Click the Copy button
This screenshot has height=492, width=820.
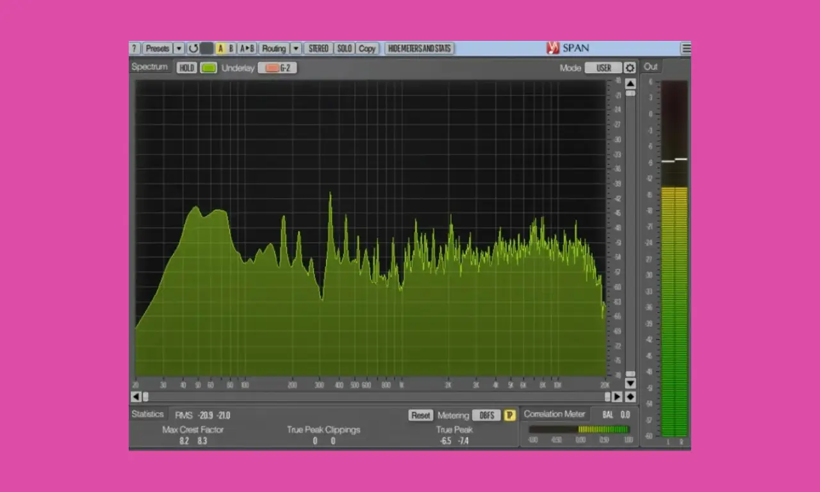tap(367, 49)
